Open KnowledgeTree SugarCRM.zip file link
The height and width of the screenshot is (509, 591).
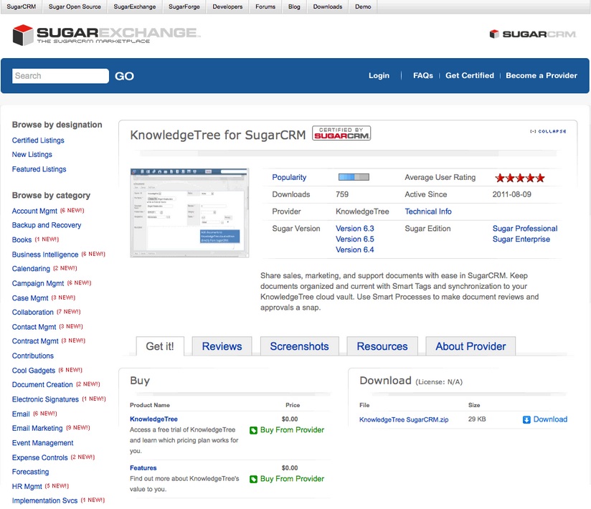coord(404,419)
